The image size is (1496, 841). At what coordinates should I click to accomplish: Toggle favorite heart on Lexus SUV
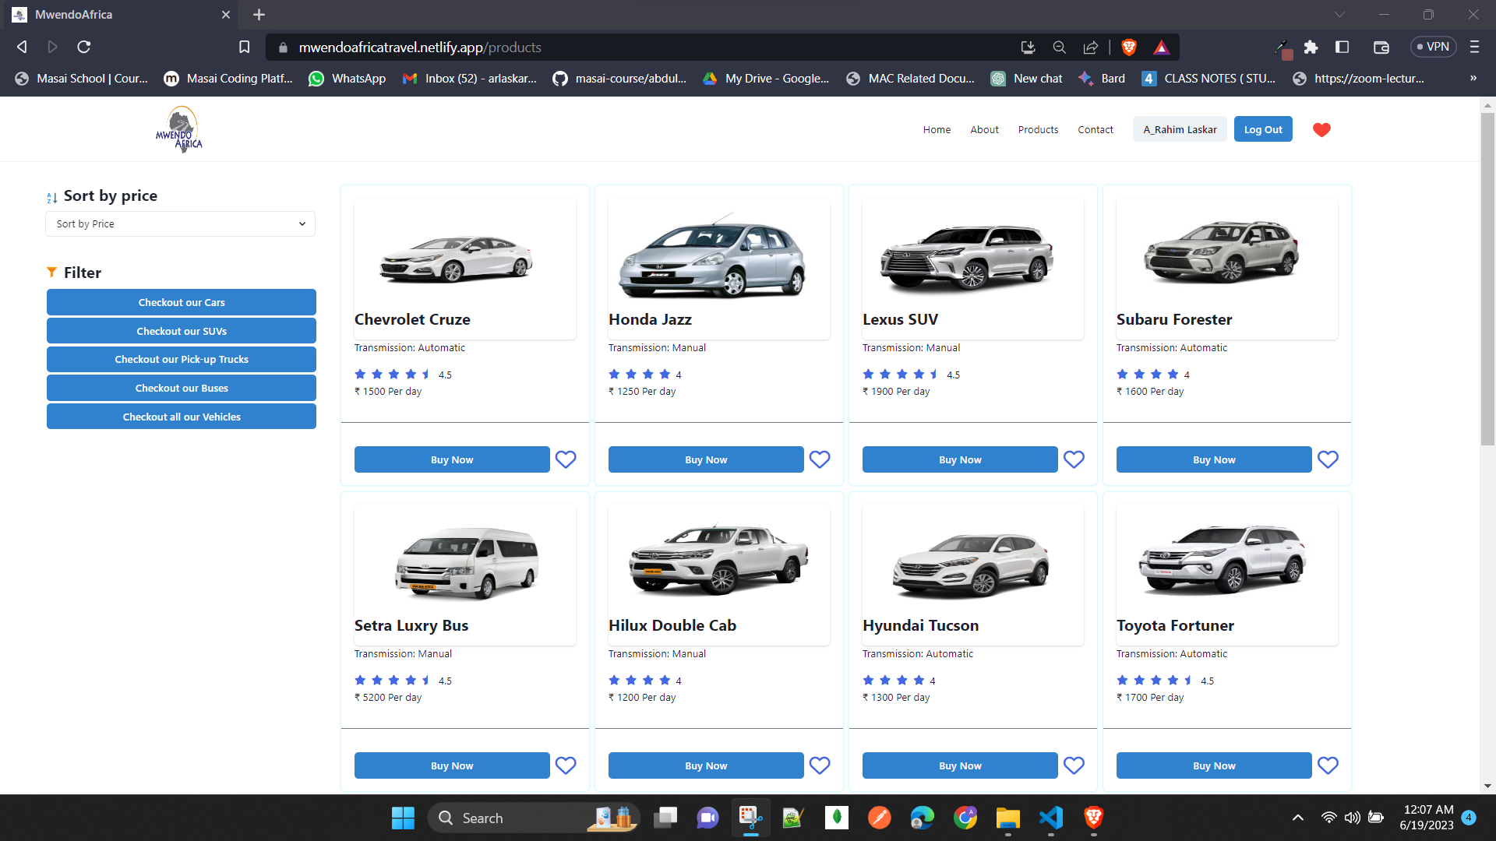point(1074,459)
